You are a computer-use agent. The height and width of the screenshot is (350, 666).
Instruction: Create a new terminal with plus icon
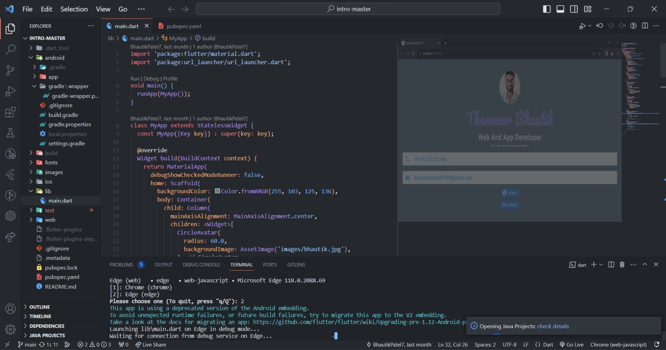click(594, 264)
